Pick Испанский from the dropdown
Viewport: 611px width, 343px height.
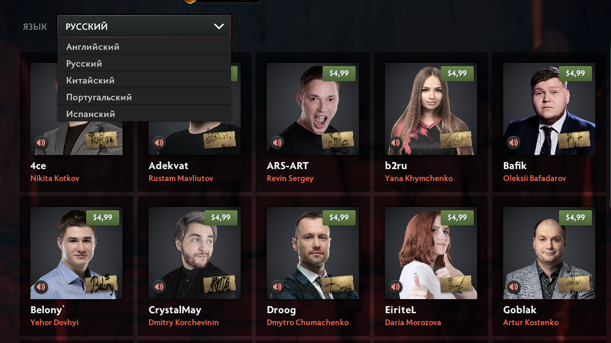[144, 114]
